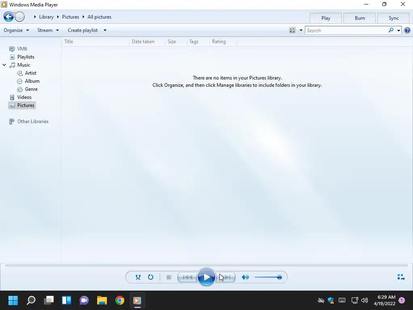Screen dimensions: 413x310
Task: Switch to the Burn tab
Action: [359, 18]
